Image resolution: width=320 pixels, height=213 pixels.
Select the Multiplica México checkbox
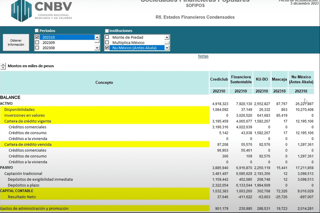pos(107,43)
